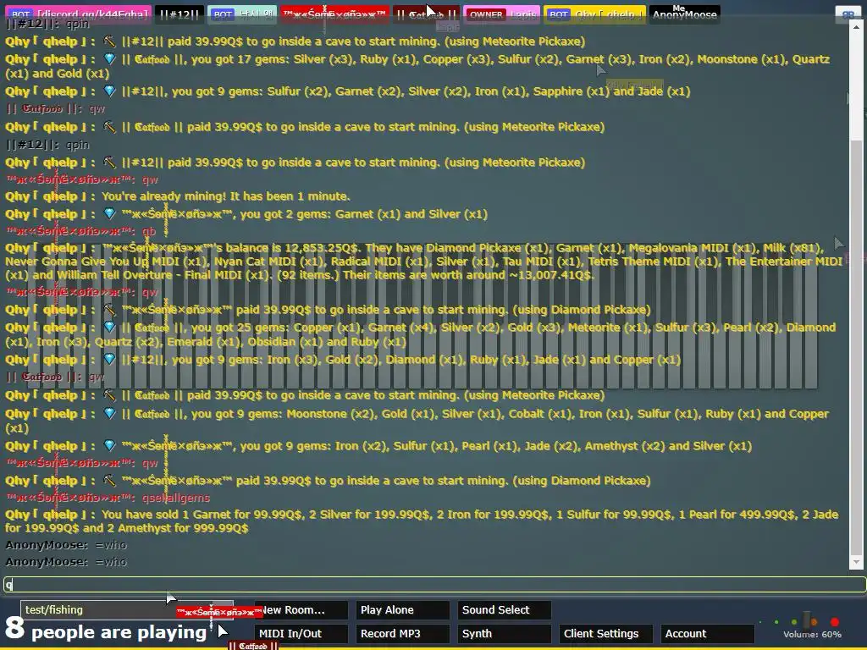
Task: Click the Play Alone button
Action: point(402,609)
